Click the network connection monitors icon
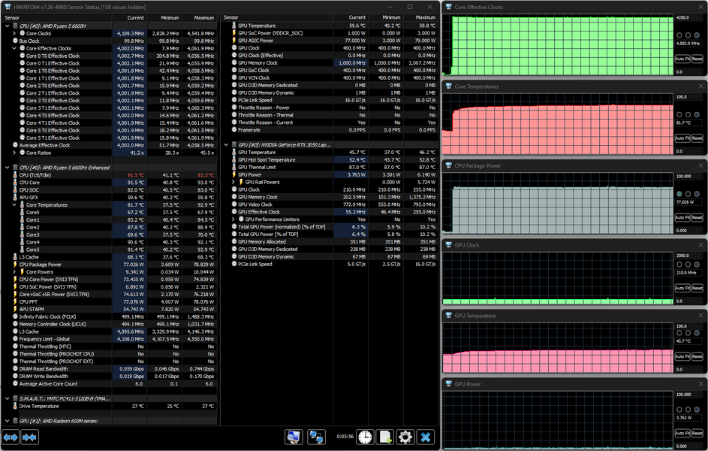 coord(317,437)
